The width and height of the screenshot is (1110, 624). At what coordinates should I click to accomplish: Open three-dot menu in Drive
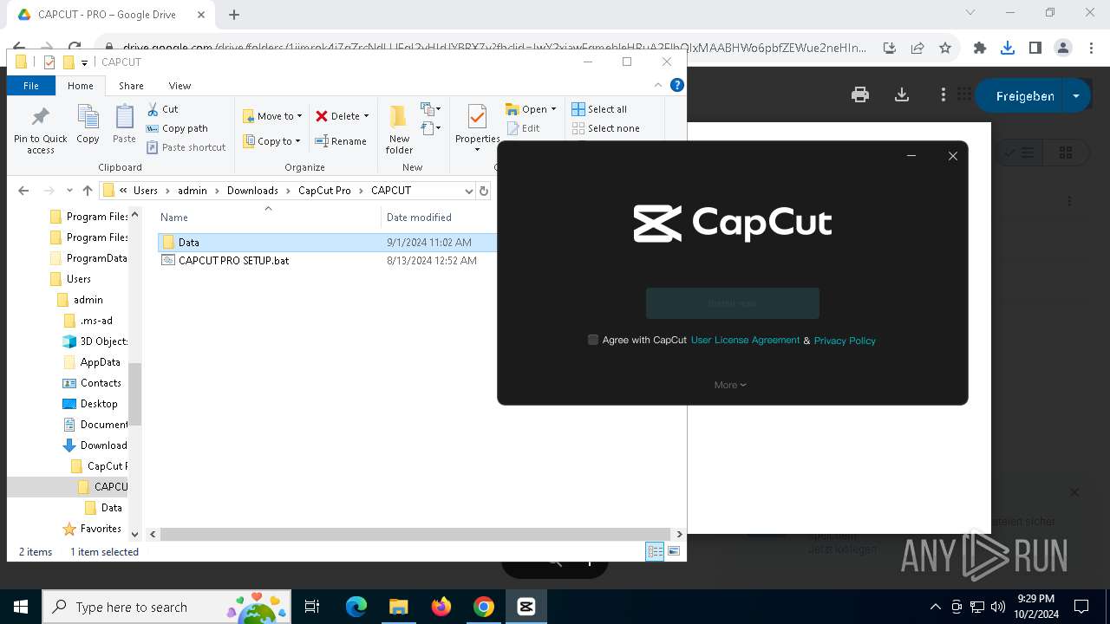pyautogui.click(x=943, y=95)
